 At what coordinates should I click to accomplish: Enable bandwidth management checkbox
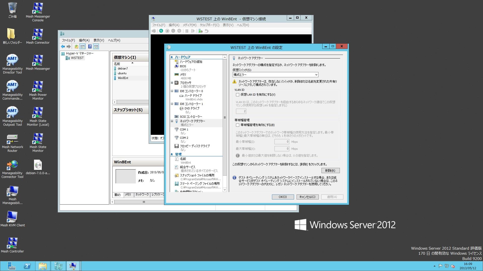coord(237,125)
